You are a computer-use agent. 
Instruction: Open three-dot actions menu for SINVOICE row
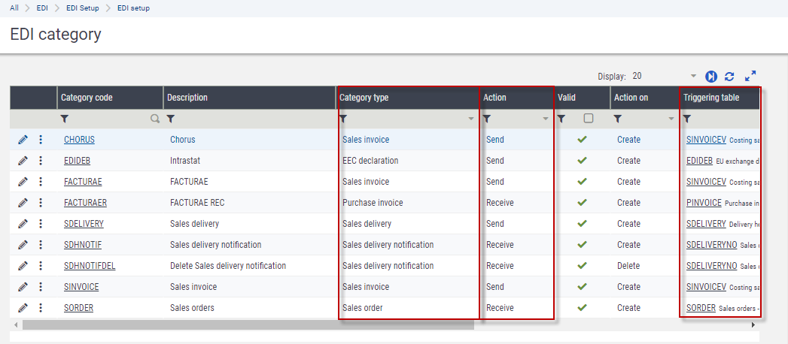point(41,287)
